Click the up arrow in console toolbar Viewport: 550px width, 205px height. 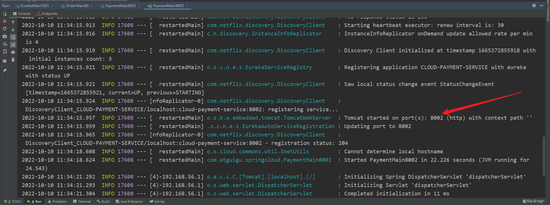(x=13, y=22)
